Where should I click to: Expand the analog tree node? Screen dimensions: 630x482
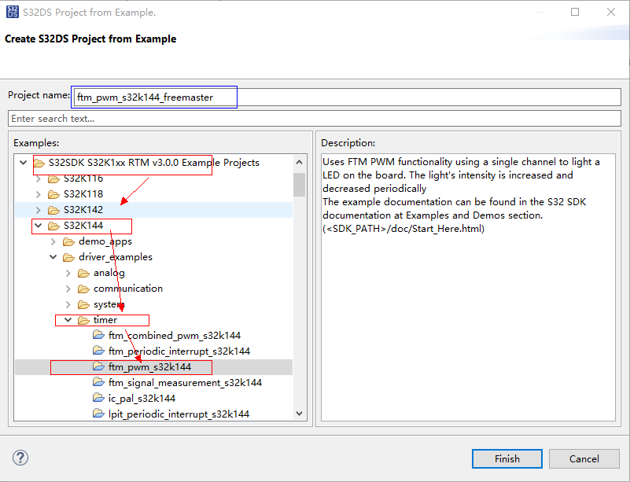68,273
